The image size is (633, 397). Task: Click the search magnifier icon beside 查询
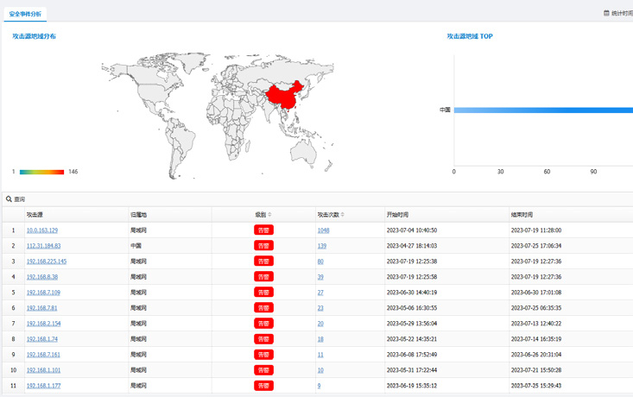[x=9, y=199]
